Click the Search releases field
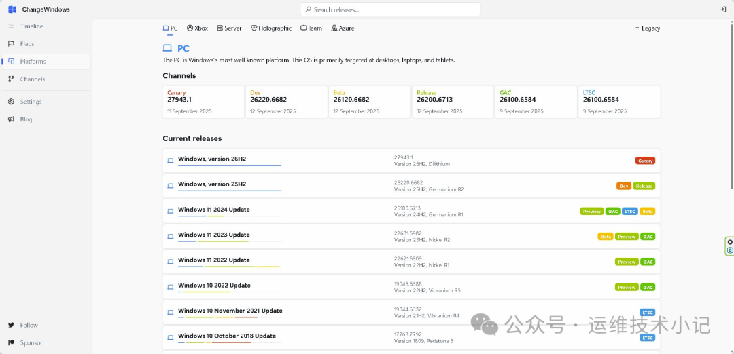This screenshot has height=354, width=734. coord(390,9)
